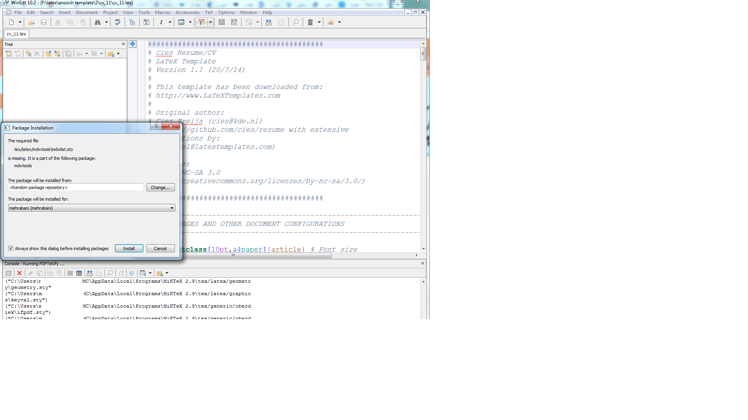Image resolution: width=748 pixels, height=420 pixels.
Task: Select the cv_11.tex document tab
Action: 16,34
